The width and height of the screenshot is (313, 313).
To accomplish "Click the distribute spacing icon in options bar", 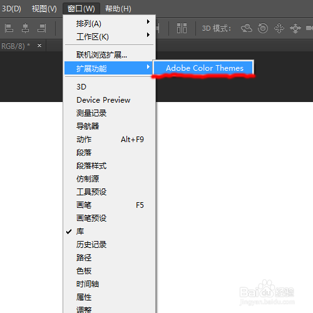I will pyautogui.click(x=182, y=28).
